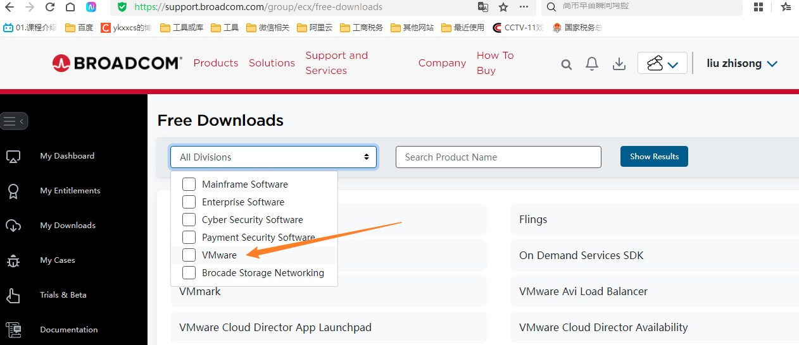
Task: Open the Company menu
Action: click(442, 63)
